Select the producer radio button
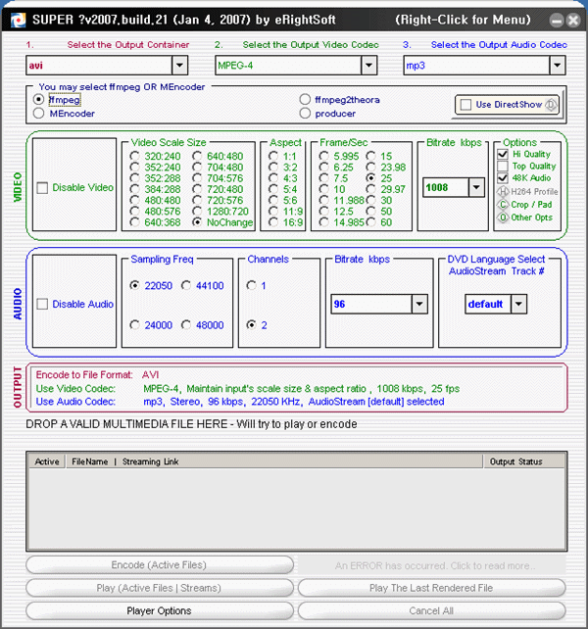The width and height of the screenshot is (588, 629). click(x=305, y=113)
